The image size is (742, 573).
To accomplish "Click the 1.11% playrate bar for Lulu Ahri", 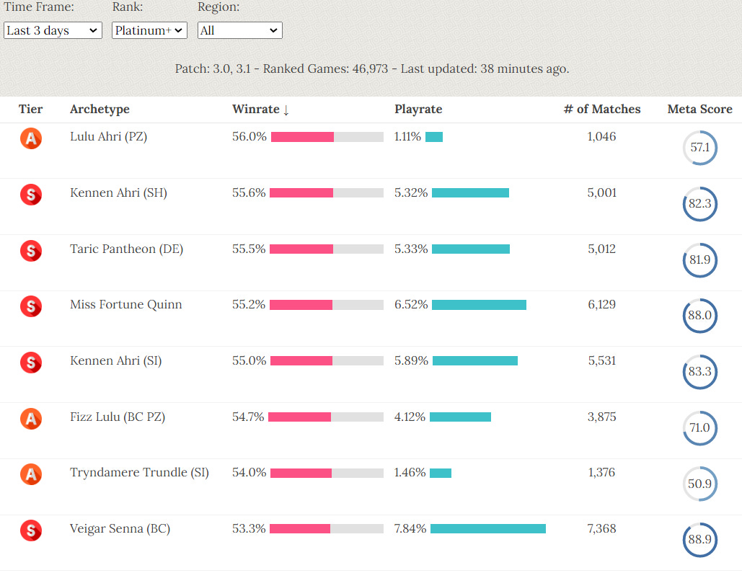I will tap(434, 137).
